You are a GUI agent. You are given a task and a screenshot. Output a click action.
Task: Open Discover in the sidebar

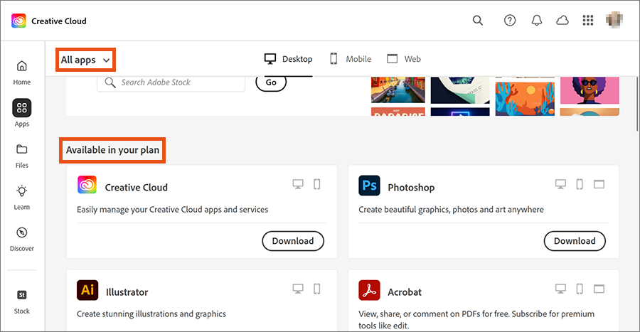coord(22,238)
